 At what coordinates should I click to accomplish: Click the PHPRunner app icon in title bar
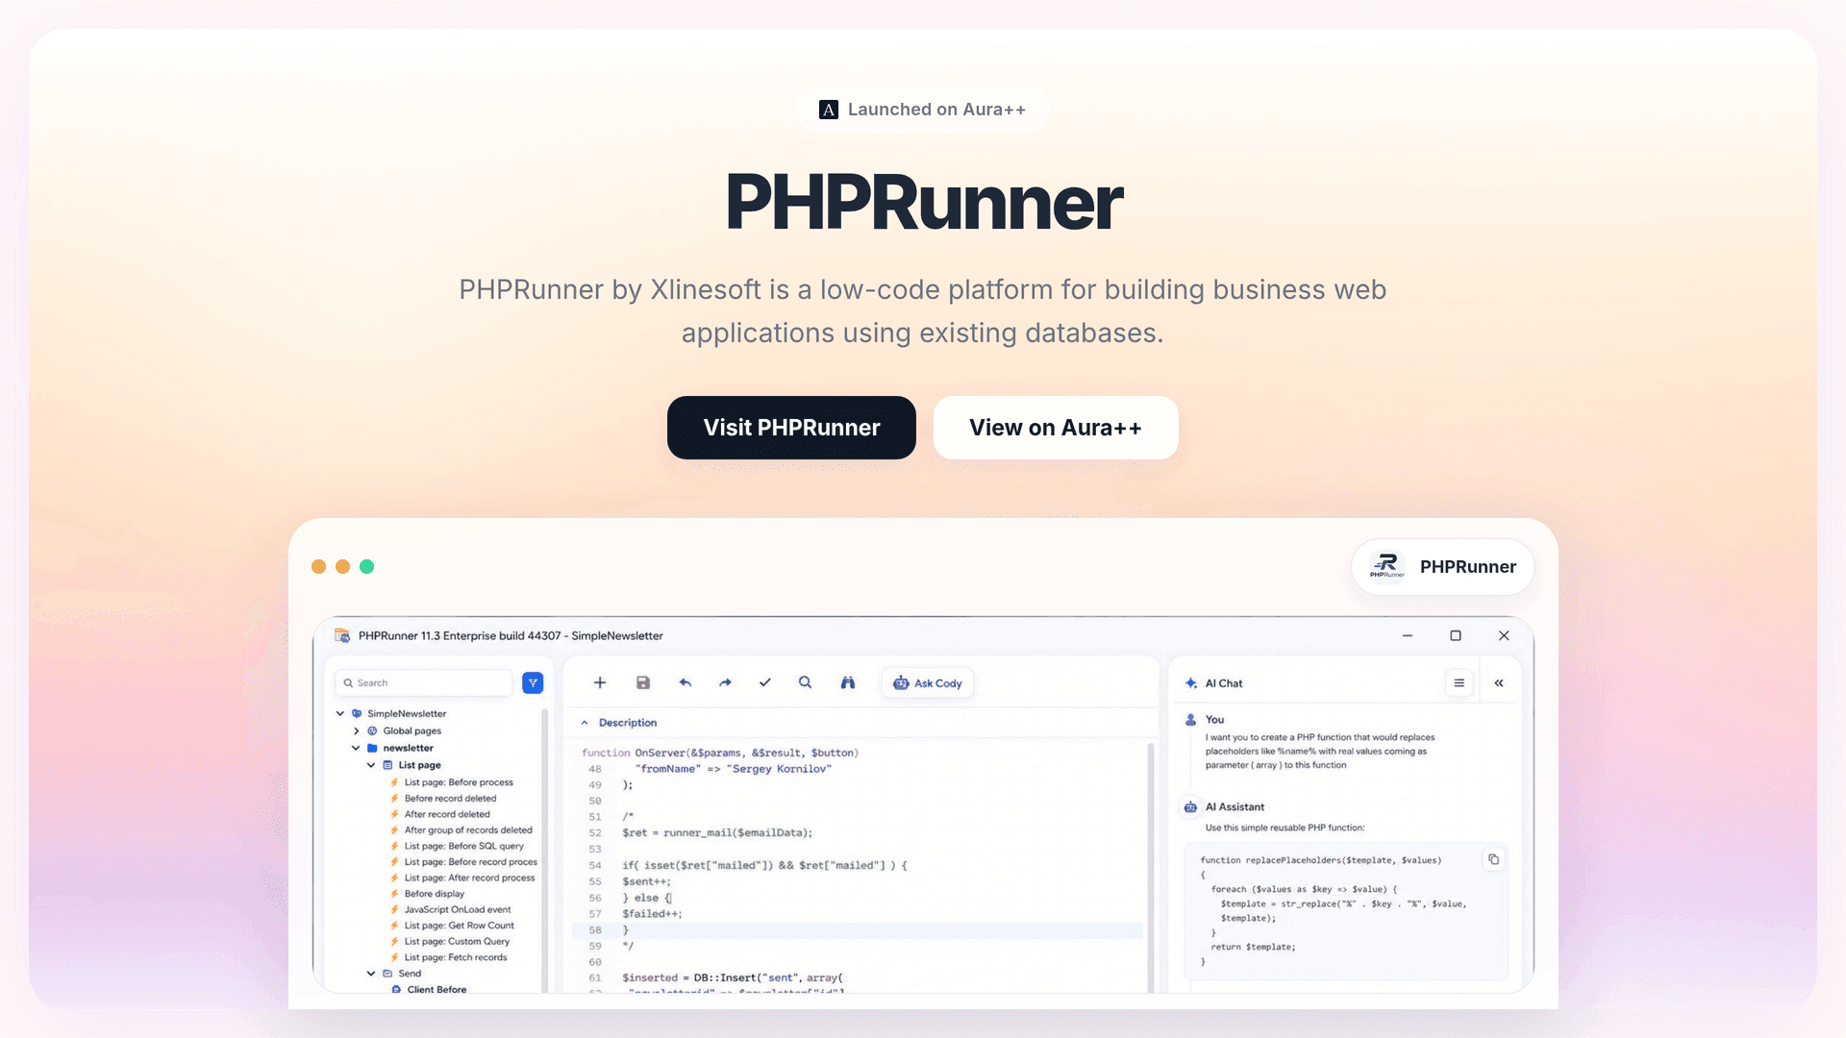[x=342, y=635]
